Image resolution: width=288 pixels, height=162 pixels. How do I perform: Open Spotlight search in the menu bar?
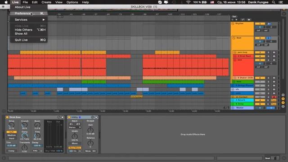coord(274,2)
